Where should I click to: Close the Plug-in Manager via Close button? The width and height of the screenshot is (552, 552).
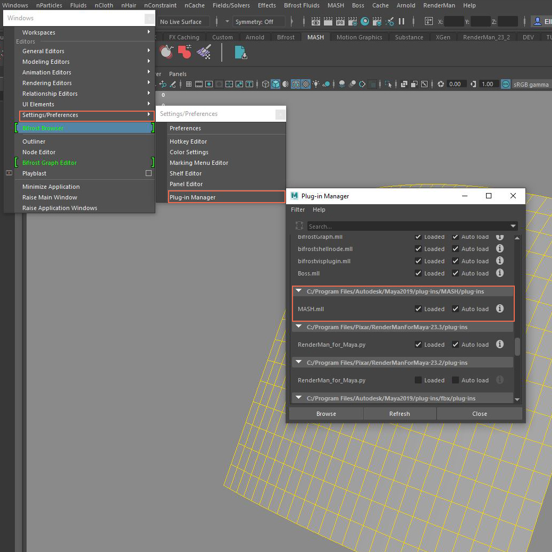tap(480, 414)
